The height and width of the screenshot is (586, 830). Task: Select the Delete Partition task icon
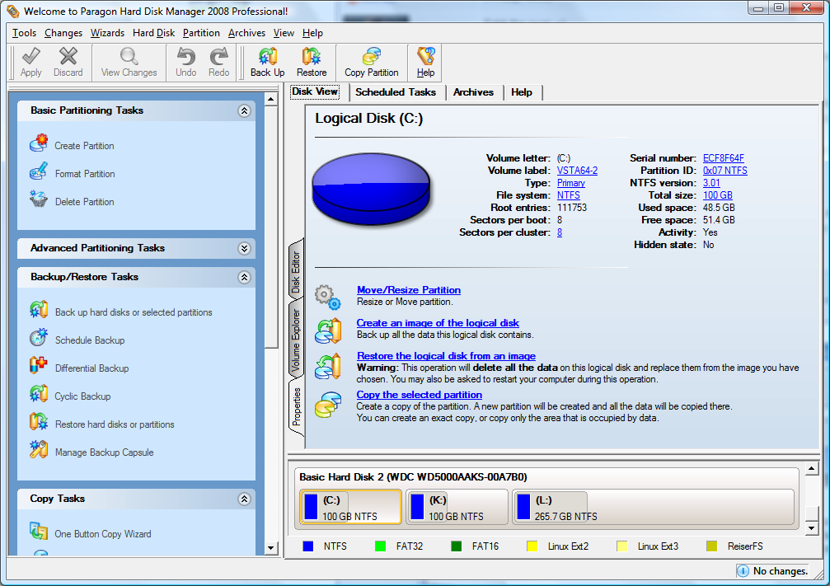39,201
